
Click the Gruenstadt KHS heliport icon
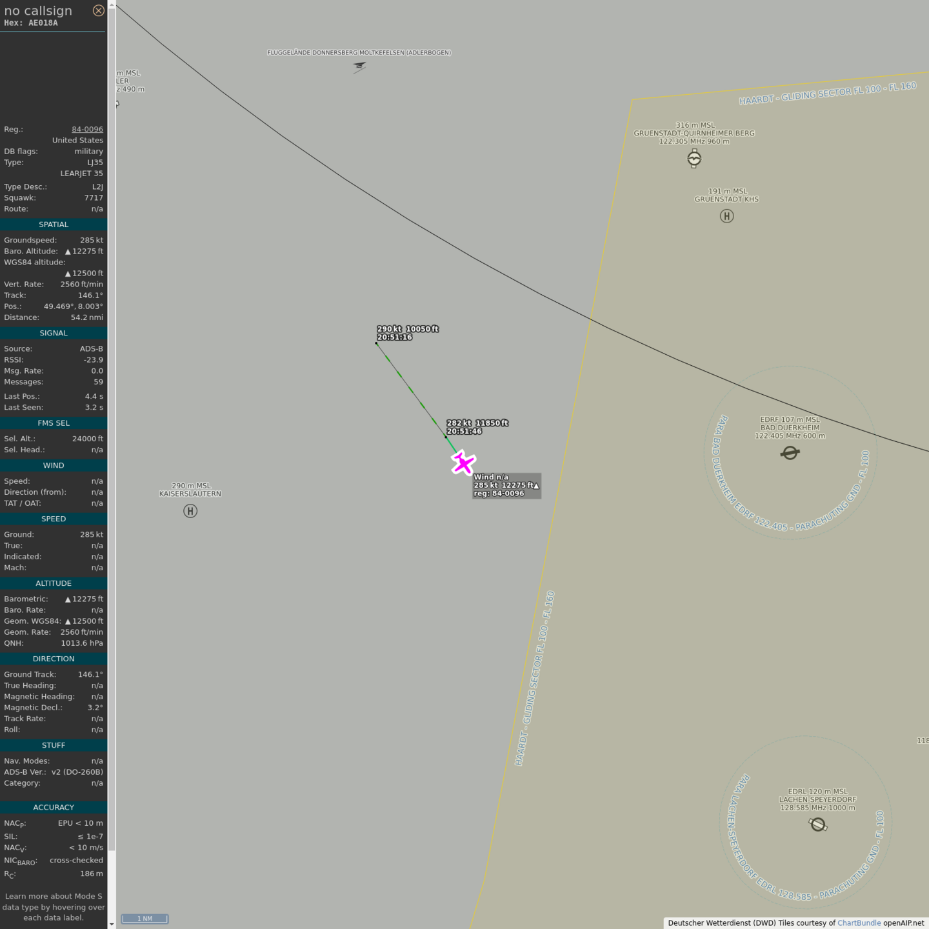[726, 216]
